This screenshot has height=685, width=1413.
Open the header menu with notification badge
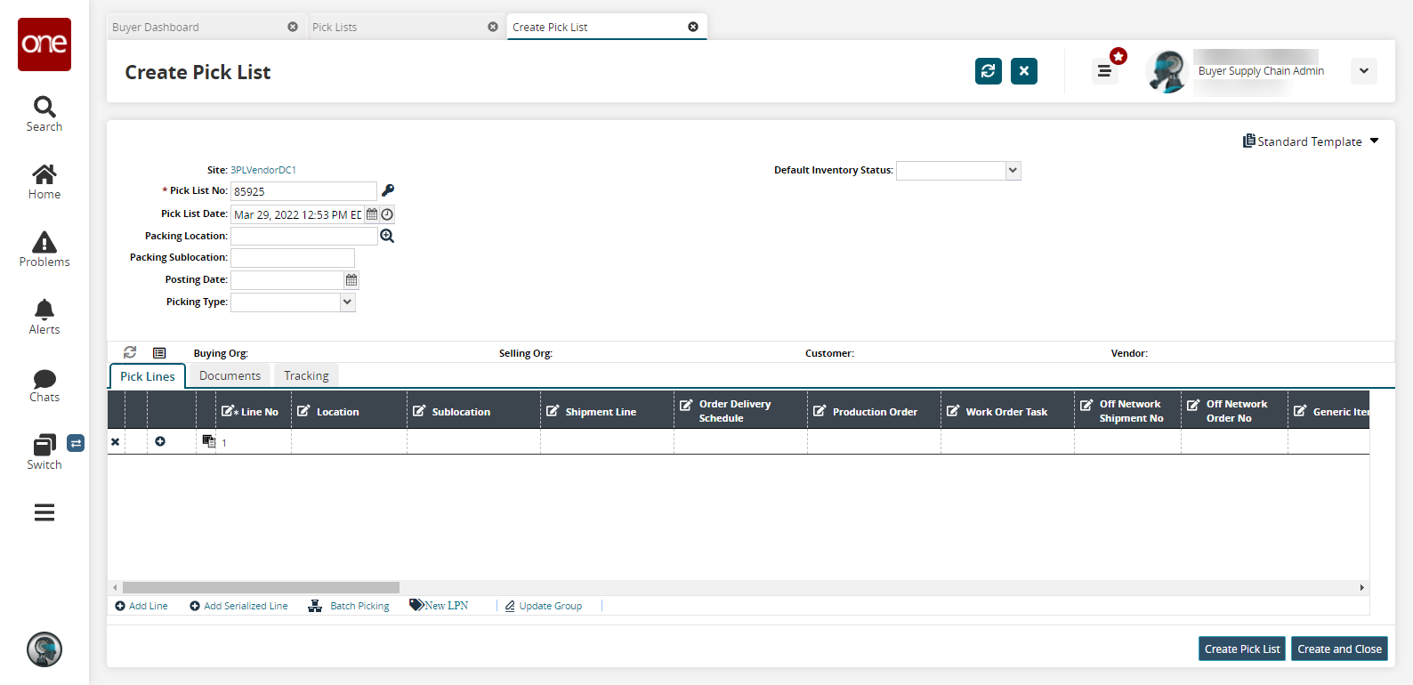[1104, 71]
